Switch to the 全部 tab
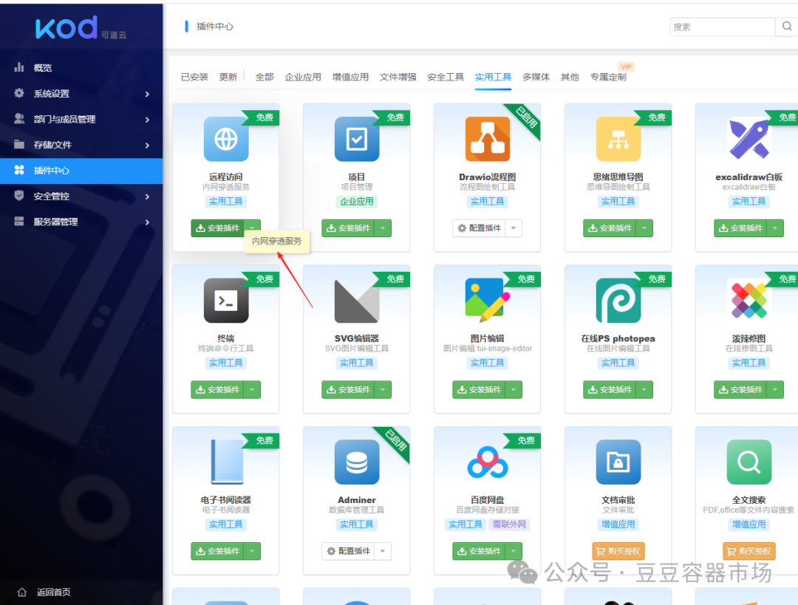This screenshot has width=798, height=605. pos(264,77)
